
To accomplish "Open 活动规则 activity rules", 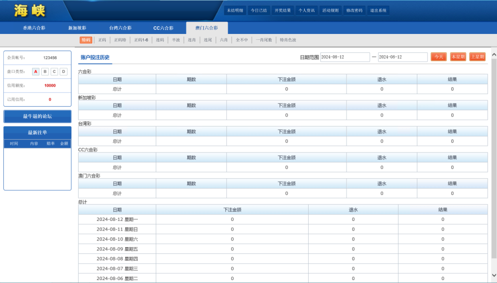I will (x=331, y=10).
